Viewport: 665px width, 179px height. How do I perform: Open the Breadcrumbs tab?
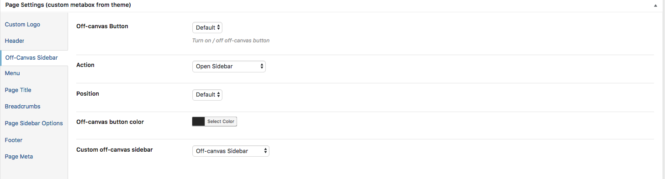pyautogui.click(x=22, y=106)
